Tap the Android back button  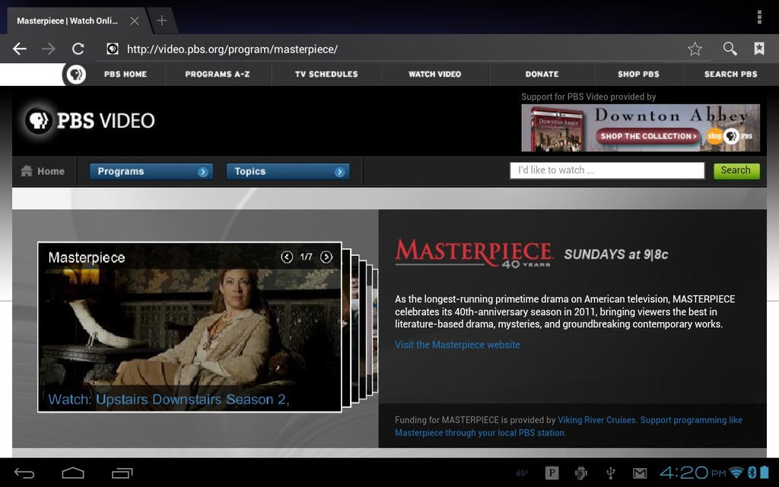coord(24,473)
